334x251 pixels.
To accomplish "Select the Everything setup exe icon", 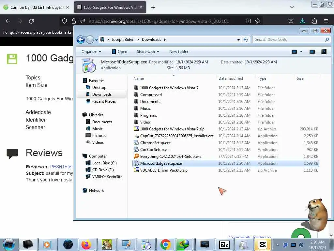I will pyautogui.click(x=136, y=157).
